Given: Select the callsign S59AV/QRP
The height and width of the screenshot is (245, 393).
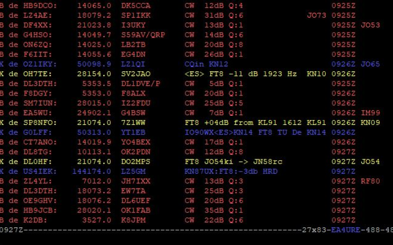Looking at the screenshot, I should click(x=143, y=35).
